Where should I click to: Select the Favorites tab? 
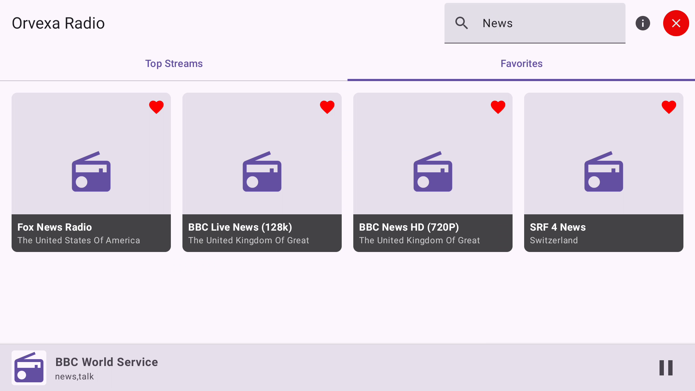tap(521, 64)
